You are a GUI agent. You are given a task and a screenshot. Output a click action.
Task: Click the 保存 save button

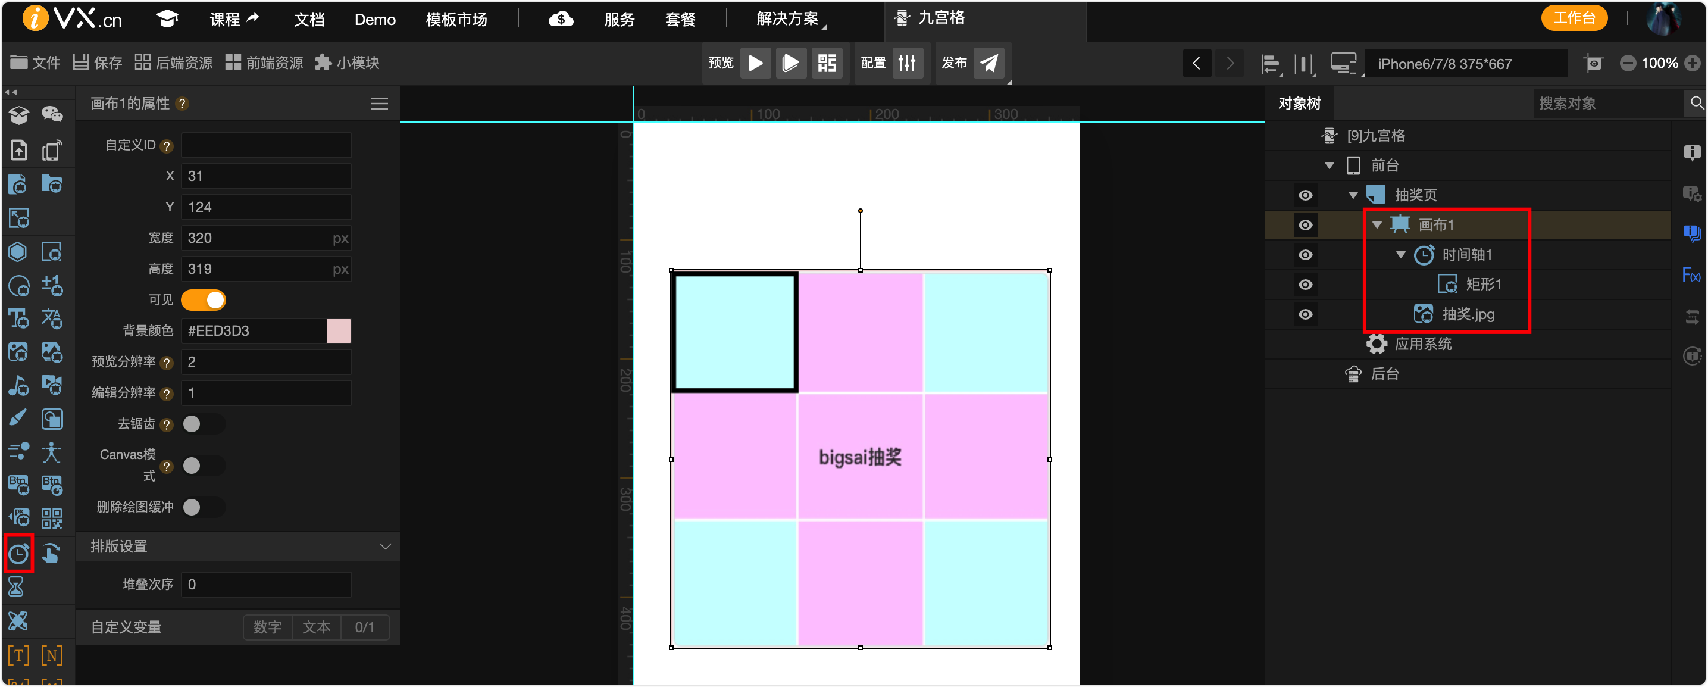pos(98,63)
